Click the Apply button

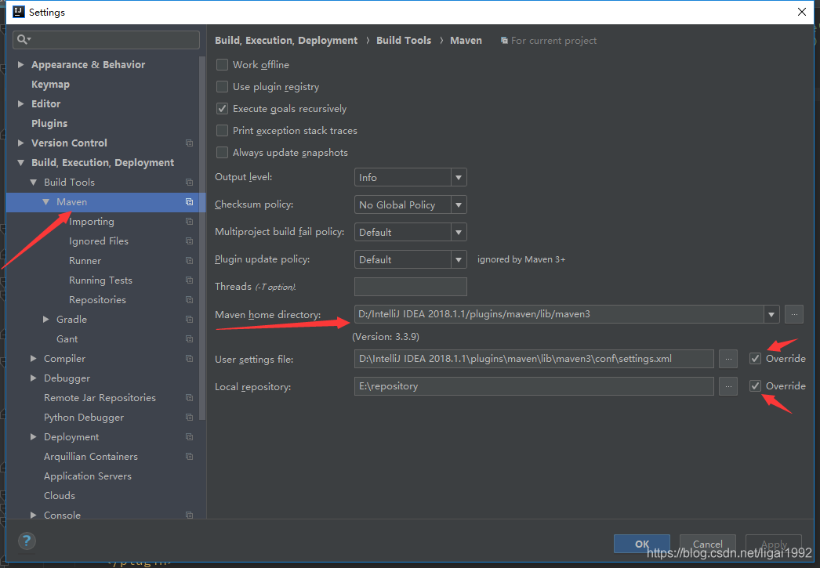[774, 544]
